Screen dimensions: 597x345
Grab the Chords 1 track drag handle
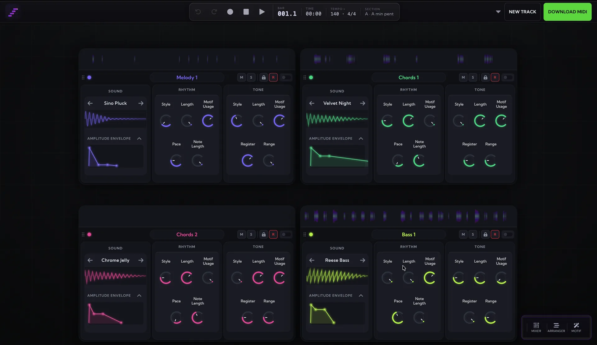[x=305, y=77]
